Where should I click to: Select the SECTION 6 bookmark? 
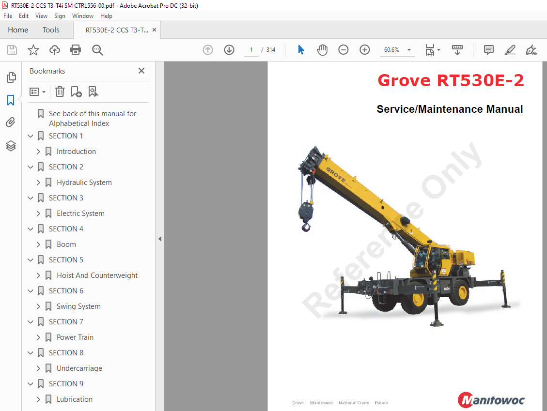click(66, 291)
